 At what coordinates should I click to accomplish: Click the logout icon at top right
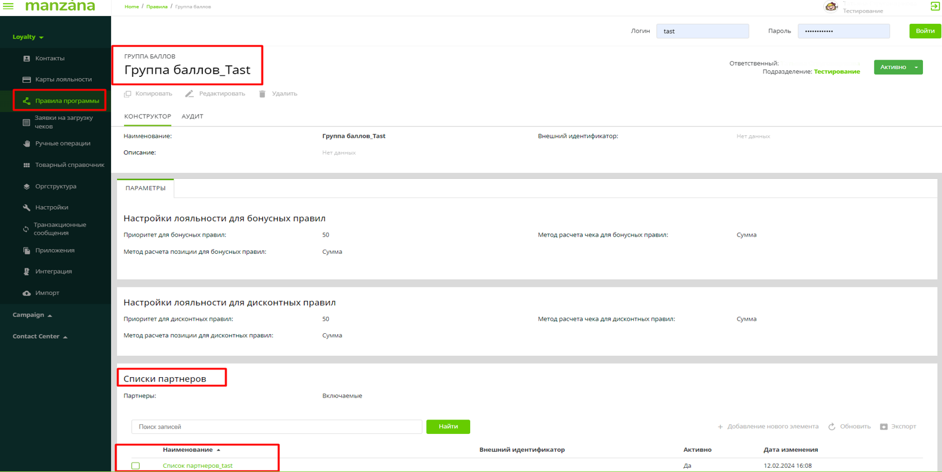click(x=935, y=6)
